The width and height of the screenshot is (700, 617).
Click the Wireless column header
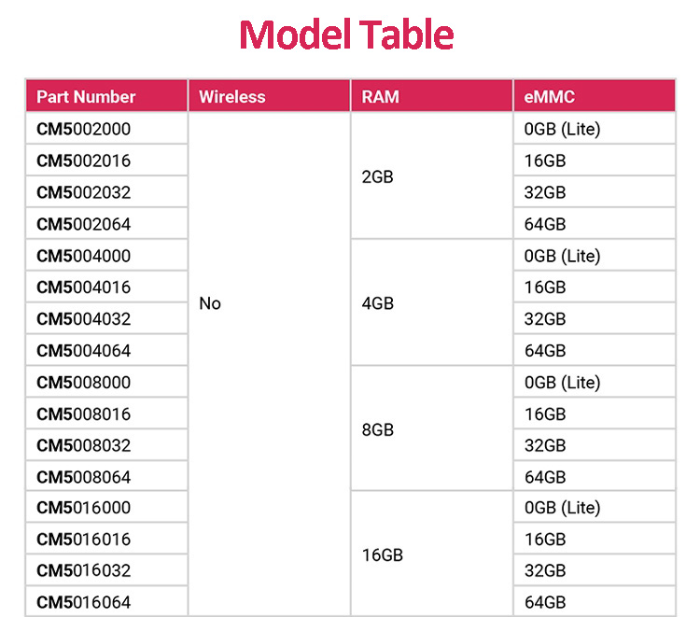(232, 97)
